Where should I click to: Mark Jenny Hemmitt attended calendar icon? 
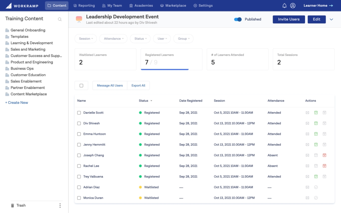tap(316, 144)
